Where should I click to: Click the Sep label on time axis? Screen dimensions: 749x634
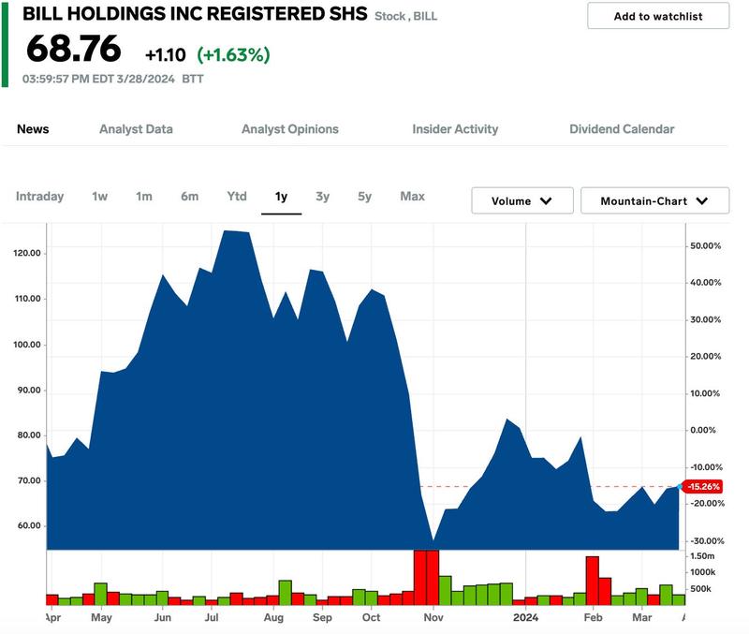point(322,618)
